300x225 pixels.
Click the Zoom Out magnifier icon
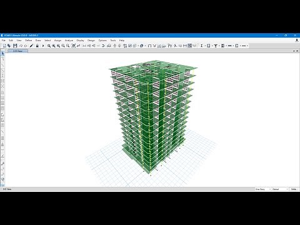point(68,46)
